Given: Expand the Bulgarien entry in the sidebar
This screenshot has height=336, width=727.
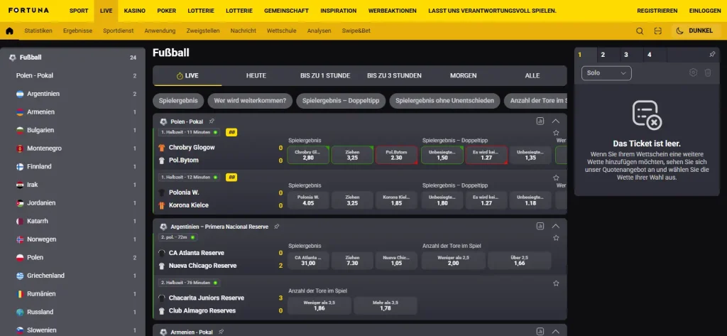Looking at the screenshot, I should pyautogui.click(x=73, y=130).
